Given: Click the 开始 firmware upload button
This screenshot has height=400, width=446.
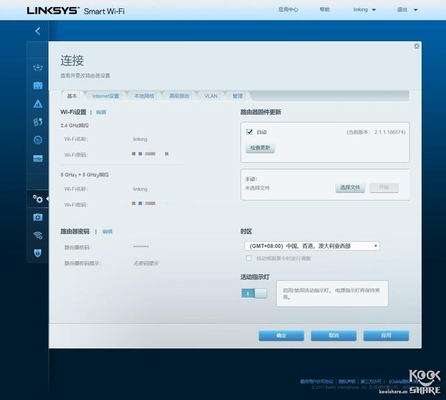Looking at the screenshot, I should (x=384, y=188).
